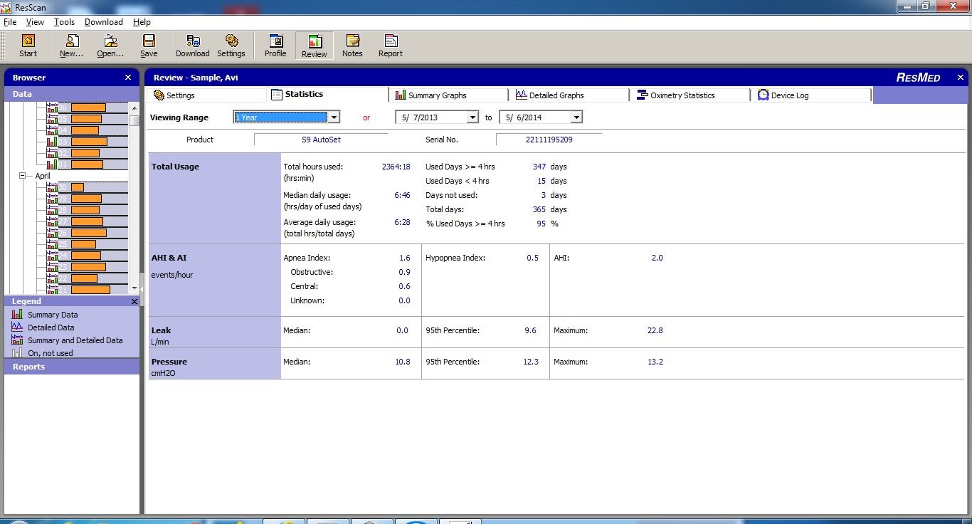
Task: Select the day 02 data entry
Action: (x=87, y=153)
